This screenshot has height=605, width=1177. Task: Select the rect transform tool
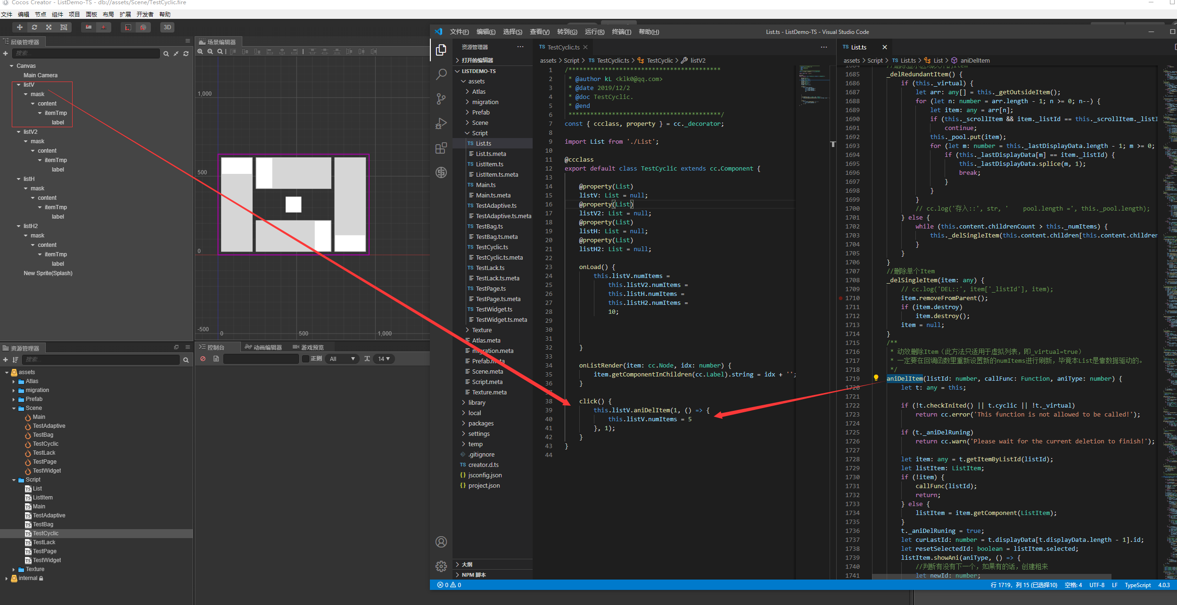pyautogui.click(x=64, y=27)
